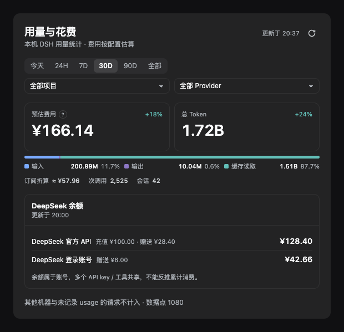This screenshot has height=332, width=344.
Task: Click the 更新于 20:37 timestamp
Action: (x=281, y=33)
